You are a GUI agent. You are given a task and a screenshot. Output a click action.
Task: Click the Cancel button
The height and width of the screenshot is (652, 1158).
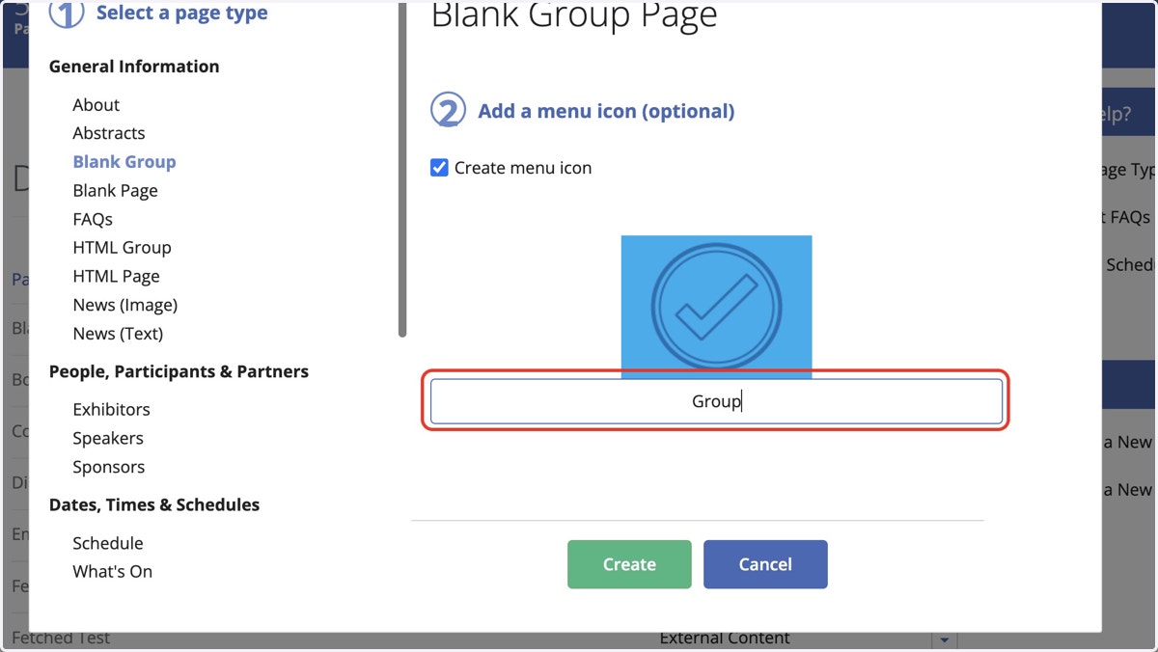[x=765, y=564]
